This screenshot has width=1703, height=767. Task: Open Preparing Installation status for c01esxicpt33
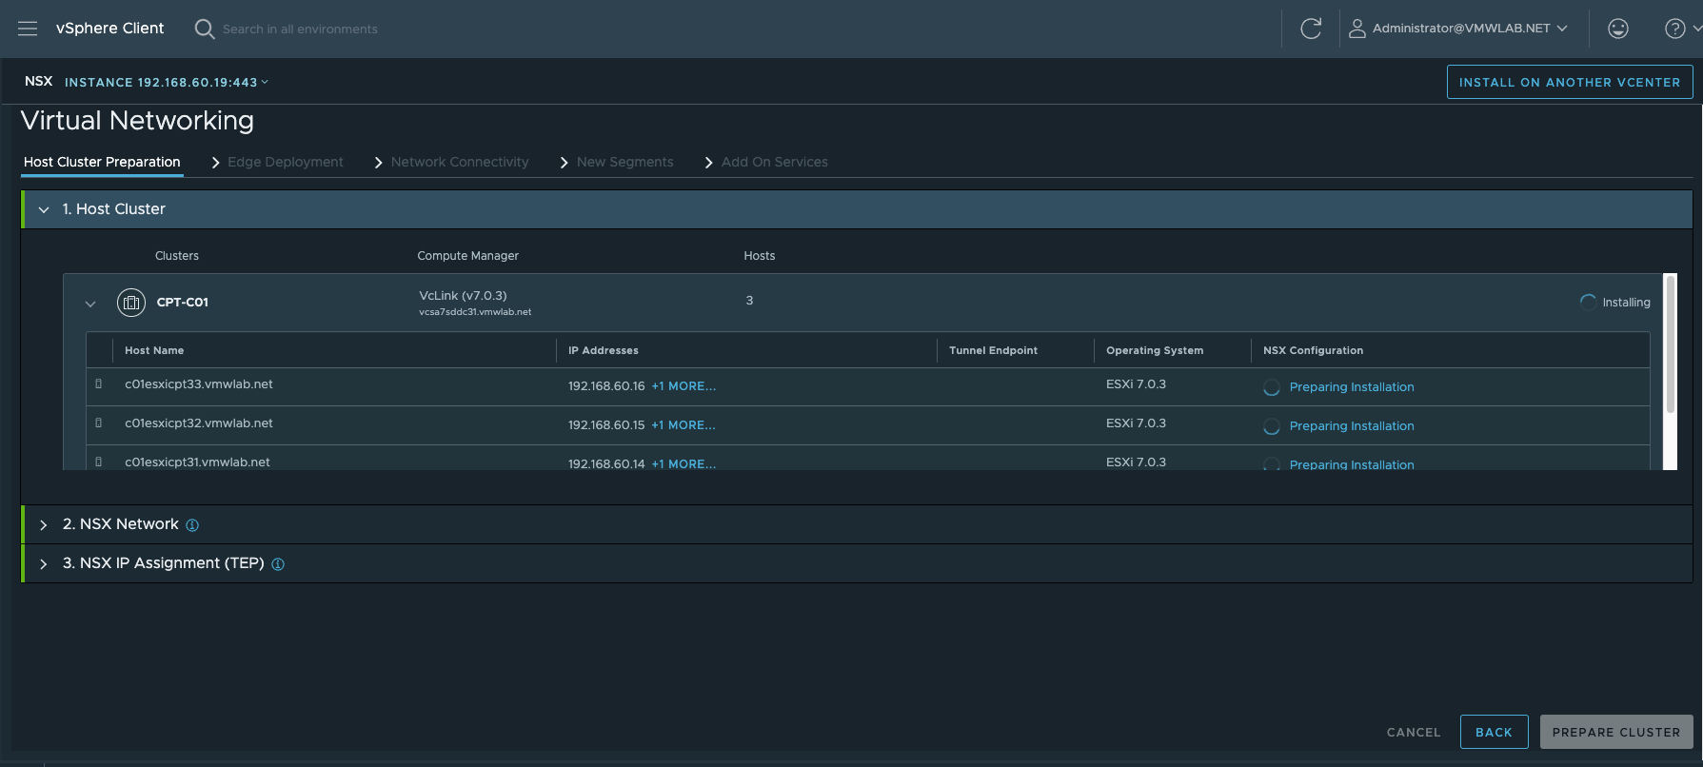point(1352,387)
